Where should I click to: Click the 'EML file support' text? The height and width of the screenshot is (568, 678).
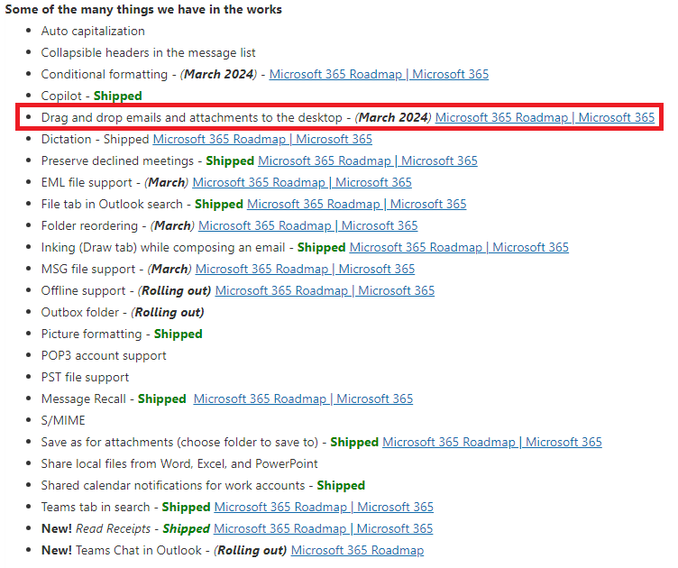pyautogui.click(x=87, y=182)
